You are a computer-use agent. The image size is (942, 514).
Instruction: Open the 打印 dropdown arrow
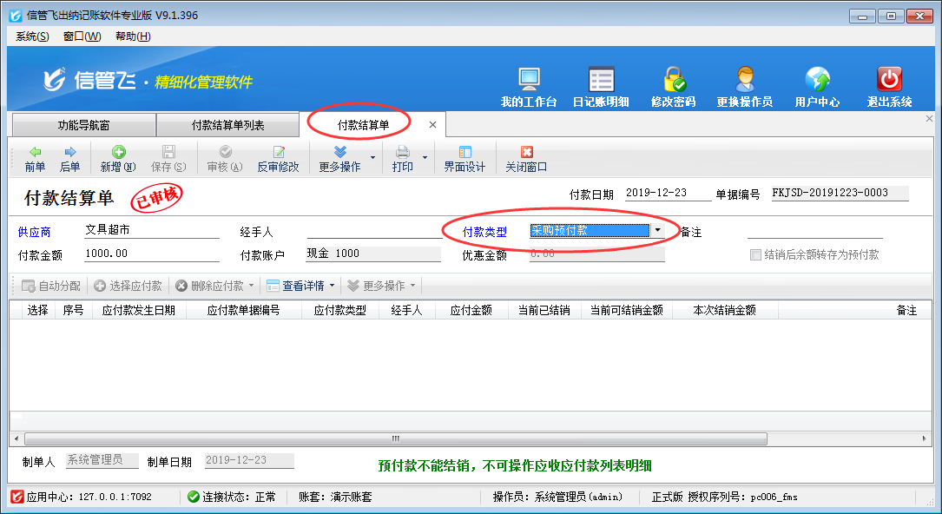click(425, 159)
